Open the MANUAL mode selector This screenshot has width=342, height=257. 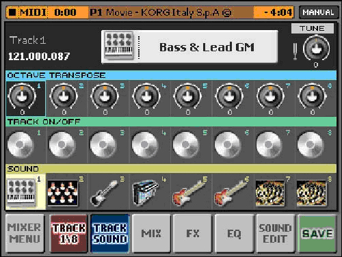point(319,12)
